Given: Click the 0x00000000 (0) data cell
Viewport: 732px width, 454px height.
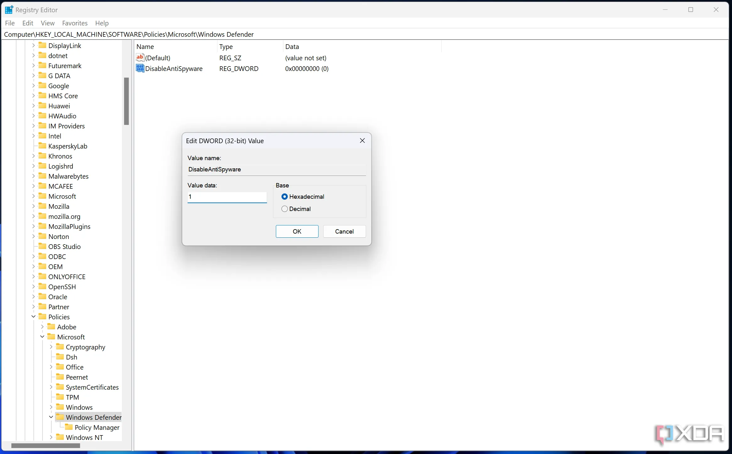Looking at the screenshot, I should 307,68.
